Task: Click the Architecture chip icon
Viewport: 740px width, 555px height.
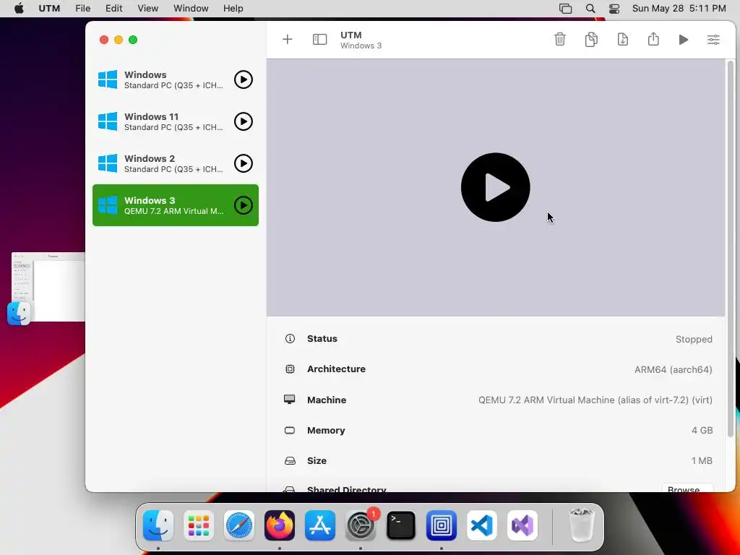Action: pyautogui.click(x=290, y=369)
